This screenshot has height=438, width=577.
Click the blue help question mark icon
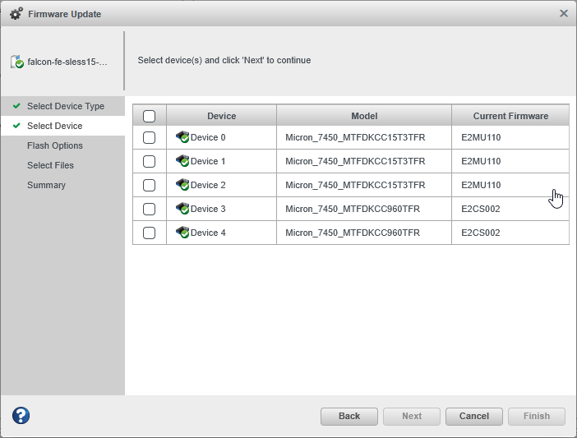tap(21, 416)
